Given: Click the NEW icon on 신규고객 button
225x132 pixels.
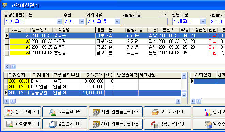Looking at the screenshot, I should click(x=10, y=112).
